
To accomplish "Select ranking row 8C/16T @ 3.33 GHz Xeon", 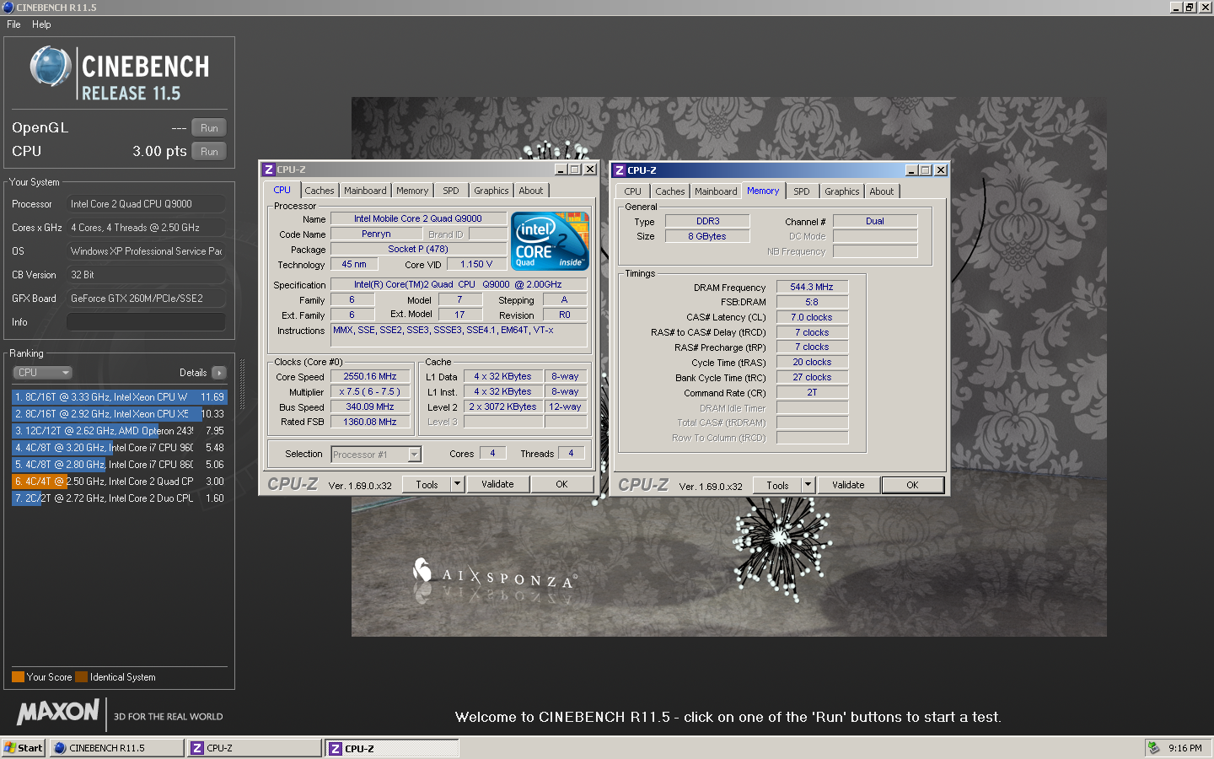I will point(119,397).
